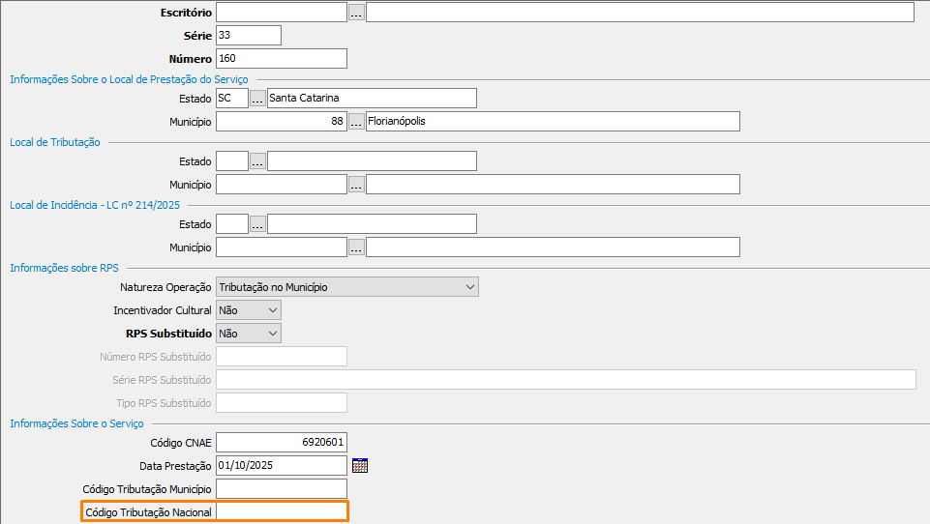
Task: Click the Estado lookup button beside SC
Action: (x=257, y=99)
